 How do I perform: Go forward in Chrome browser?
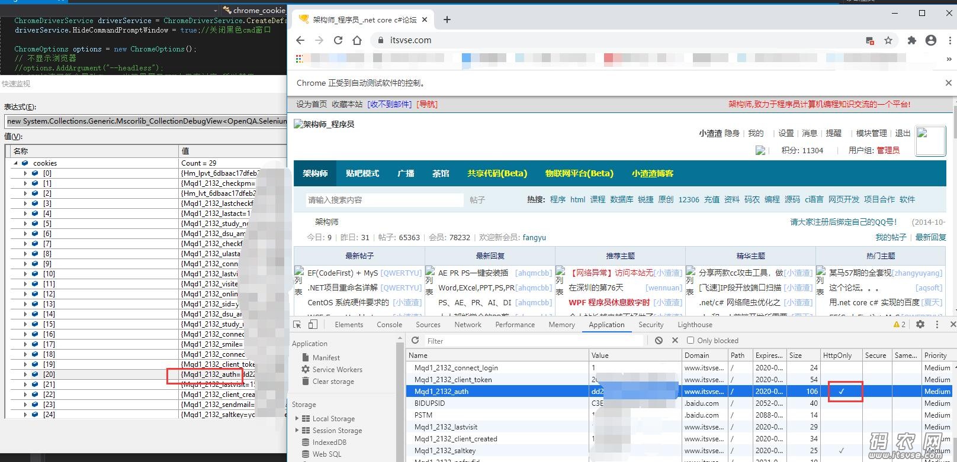click(x=319, y=40)
